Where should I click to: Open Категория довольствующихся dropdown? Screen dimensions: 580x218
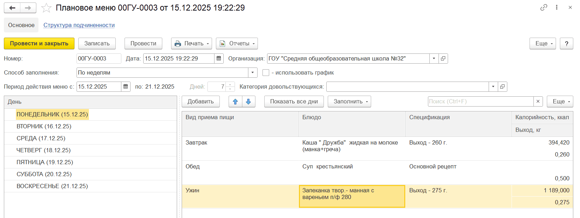(493, 87)
